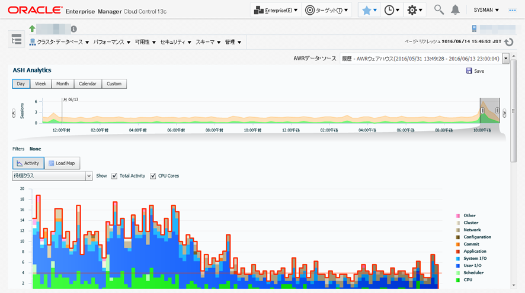Screen dimensions: 525x293
Task: Open the History clock menu
Action: [x=392, y=11]
